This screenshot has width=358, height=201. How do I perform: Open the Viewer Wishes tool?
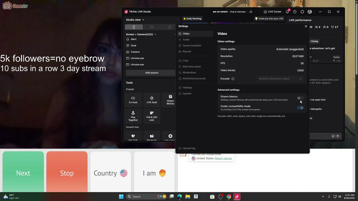[170, 100]
